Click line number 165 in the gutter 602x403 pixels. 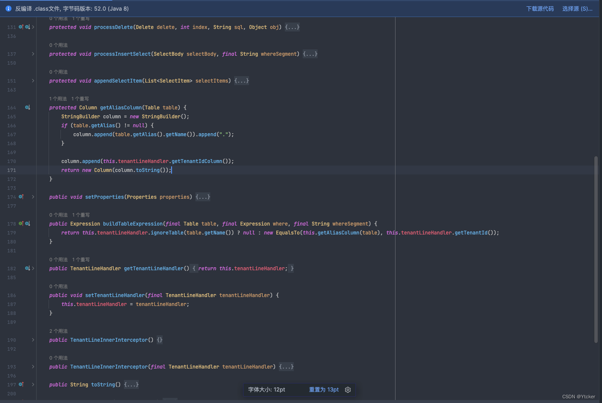[x=11, y=117]
